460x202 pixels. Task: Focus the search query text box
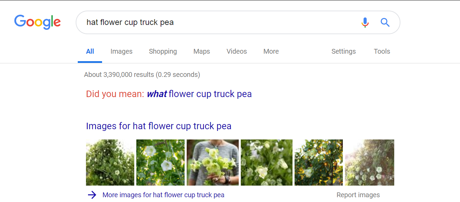pos(219,23)
